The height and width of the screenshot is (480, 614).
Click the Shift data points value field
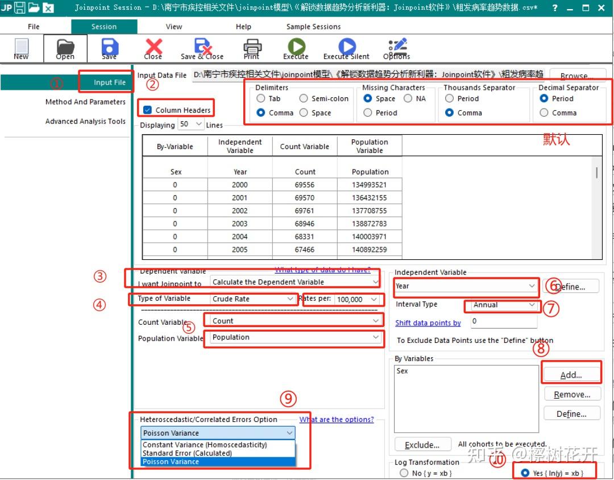click(504, 321)
